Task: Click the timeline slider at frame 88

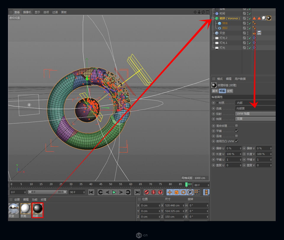Action: click(x=187, y=184)
